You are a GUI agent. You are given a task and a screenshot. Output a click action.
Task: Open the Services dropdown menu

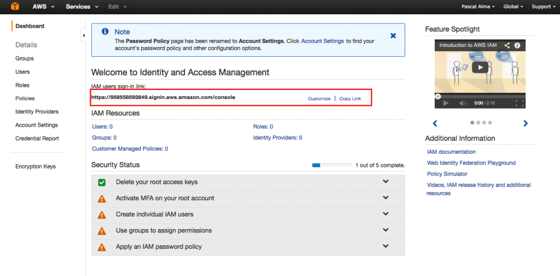82,7
